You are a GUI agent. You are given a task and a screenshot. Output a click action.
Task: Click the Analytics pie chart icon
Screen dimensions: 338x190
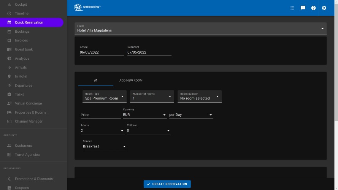coord(9,59)
